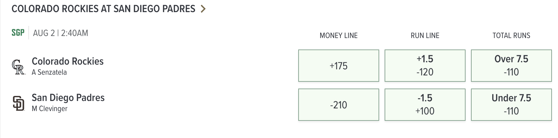Select Padres money line -210
The image size is (558, 138).
coord(339,105)
